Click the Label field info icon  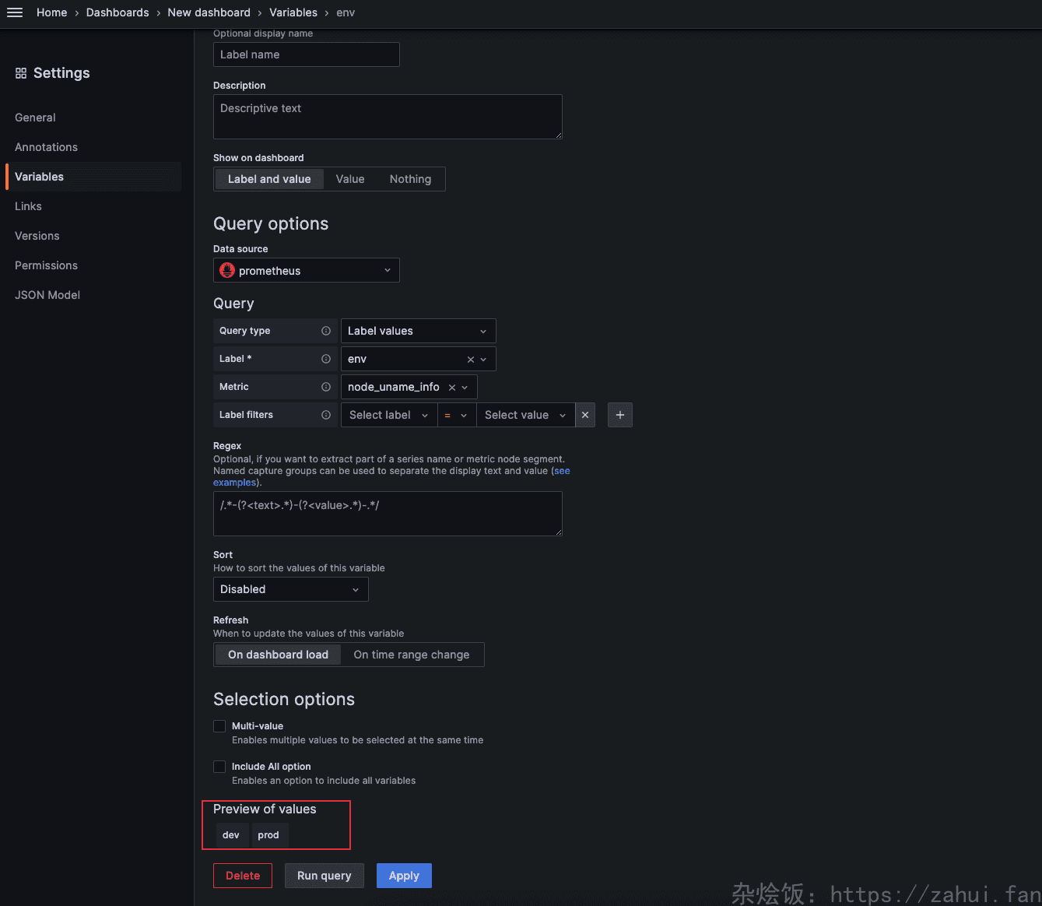point(326,359)
